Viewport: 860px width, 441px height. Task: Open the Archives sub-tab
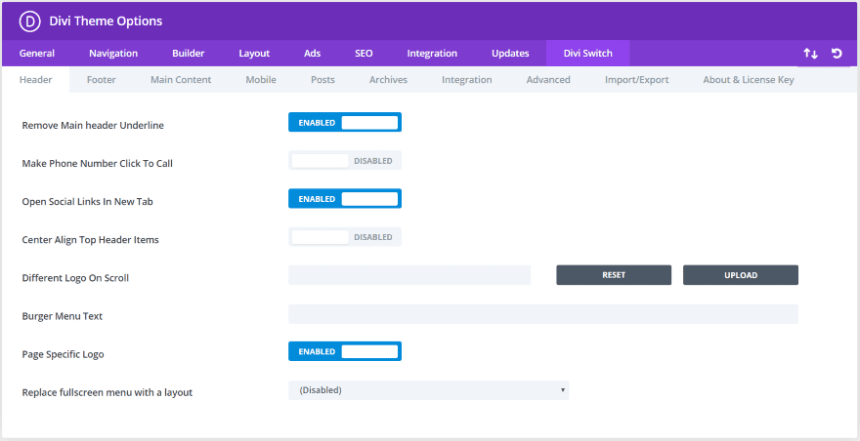pyautogui.click(x=388, y=79)
